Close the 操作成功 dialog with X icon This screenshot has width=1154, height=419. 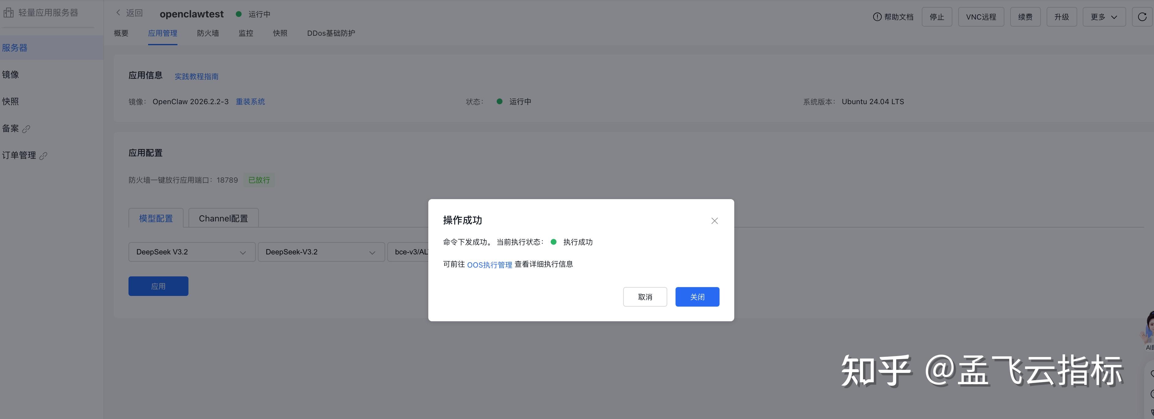pyautogui.click(x=714, y=221)
